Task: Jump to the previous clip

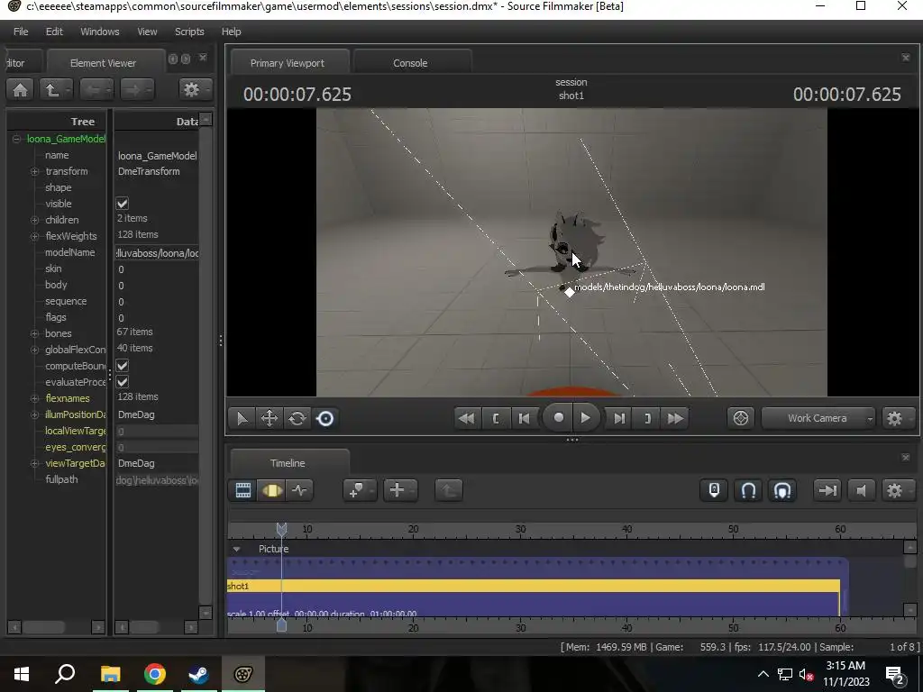Action: click(x=466, y=418)
